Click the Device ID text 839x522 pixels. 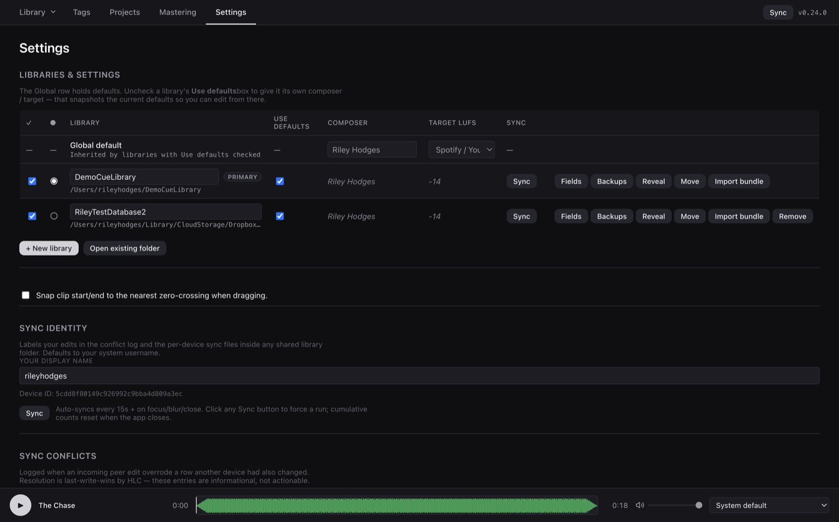(101, 394)
